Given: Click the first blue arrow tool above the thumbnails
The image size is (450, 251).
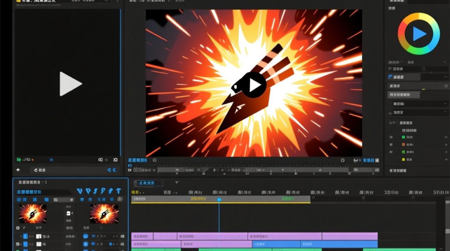Looking at the screenshot, I should point(80,191).
